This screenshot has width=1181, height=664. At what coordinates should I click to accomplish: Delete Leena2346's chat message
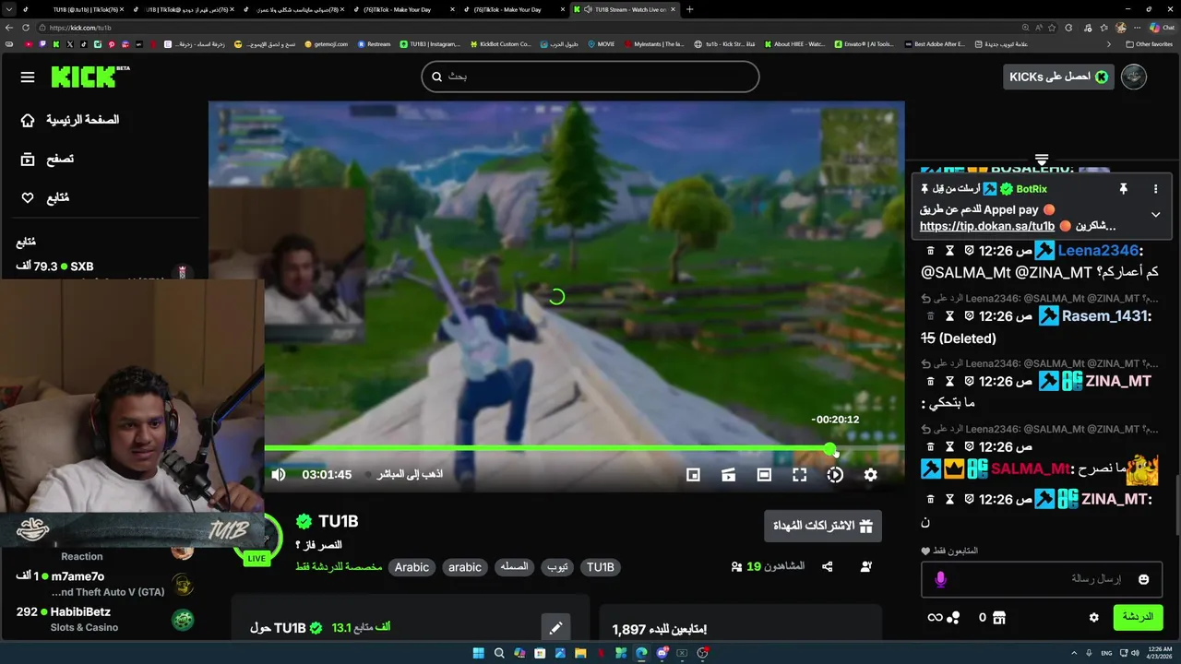[x=930, y=251]
